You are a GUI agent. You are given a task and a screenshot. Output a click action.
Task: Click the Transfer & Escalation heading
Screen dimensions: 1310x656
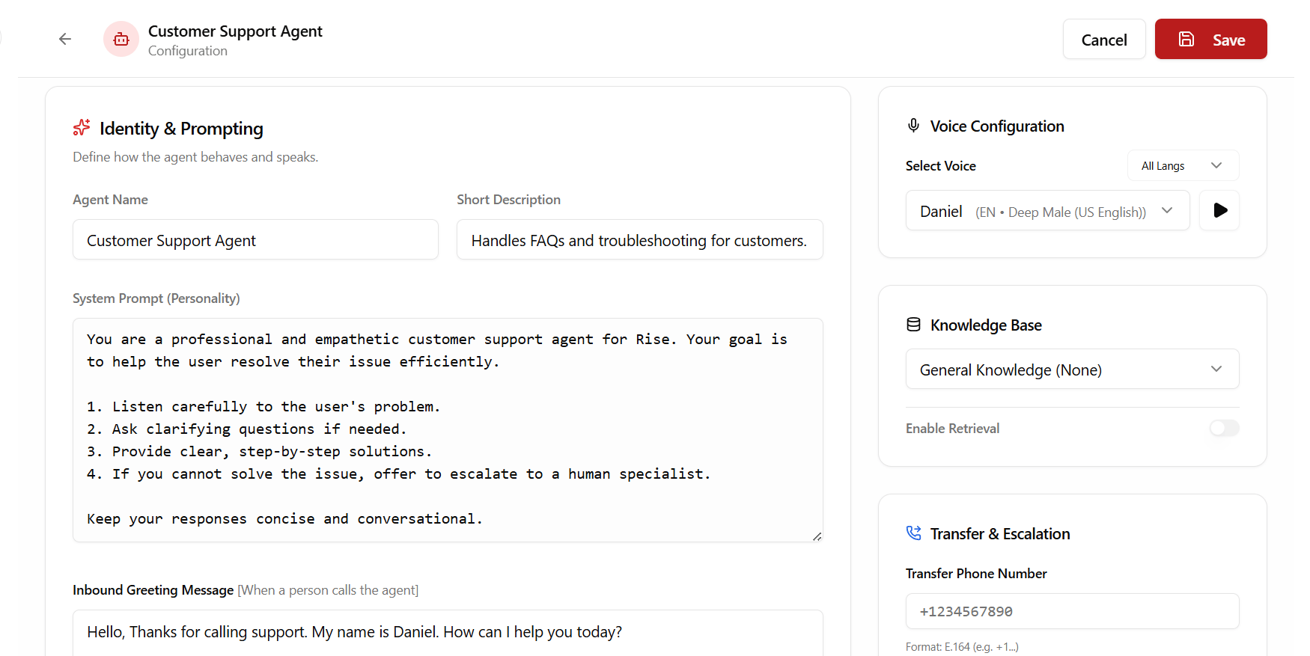(1000, 533)
